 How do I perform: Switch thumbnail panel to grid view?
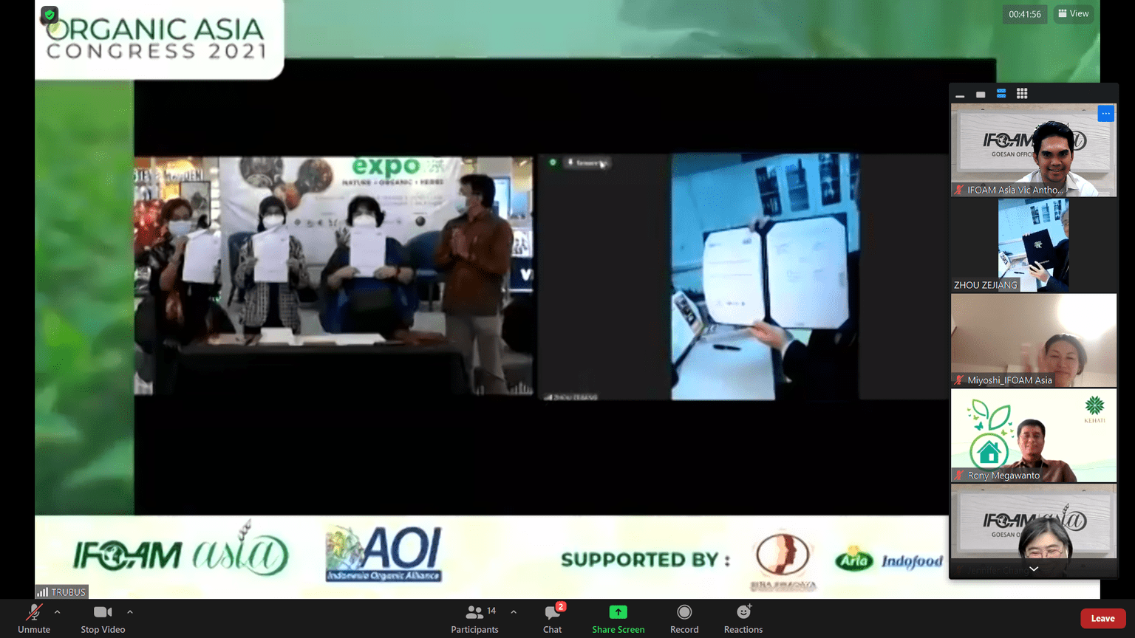(x=1022, y=94)
